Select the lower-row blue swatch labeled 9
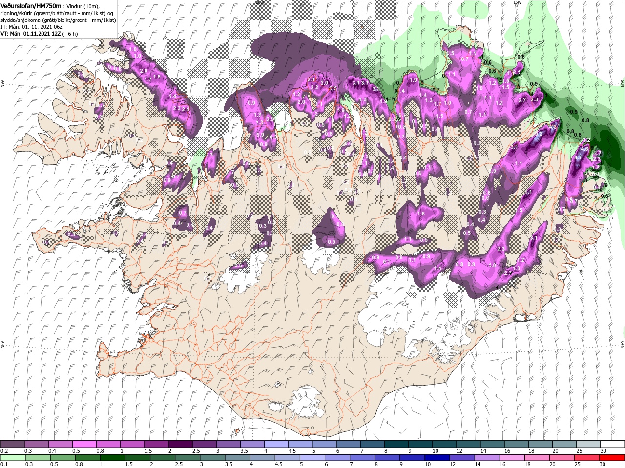 coord(412,458)
